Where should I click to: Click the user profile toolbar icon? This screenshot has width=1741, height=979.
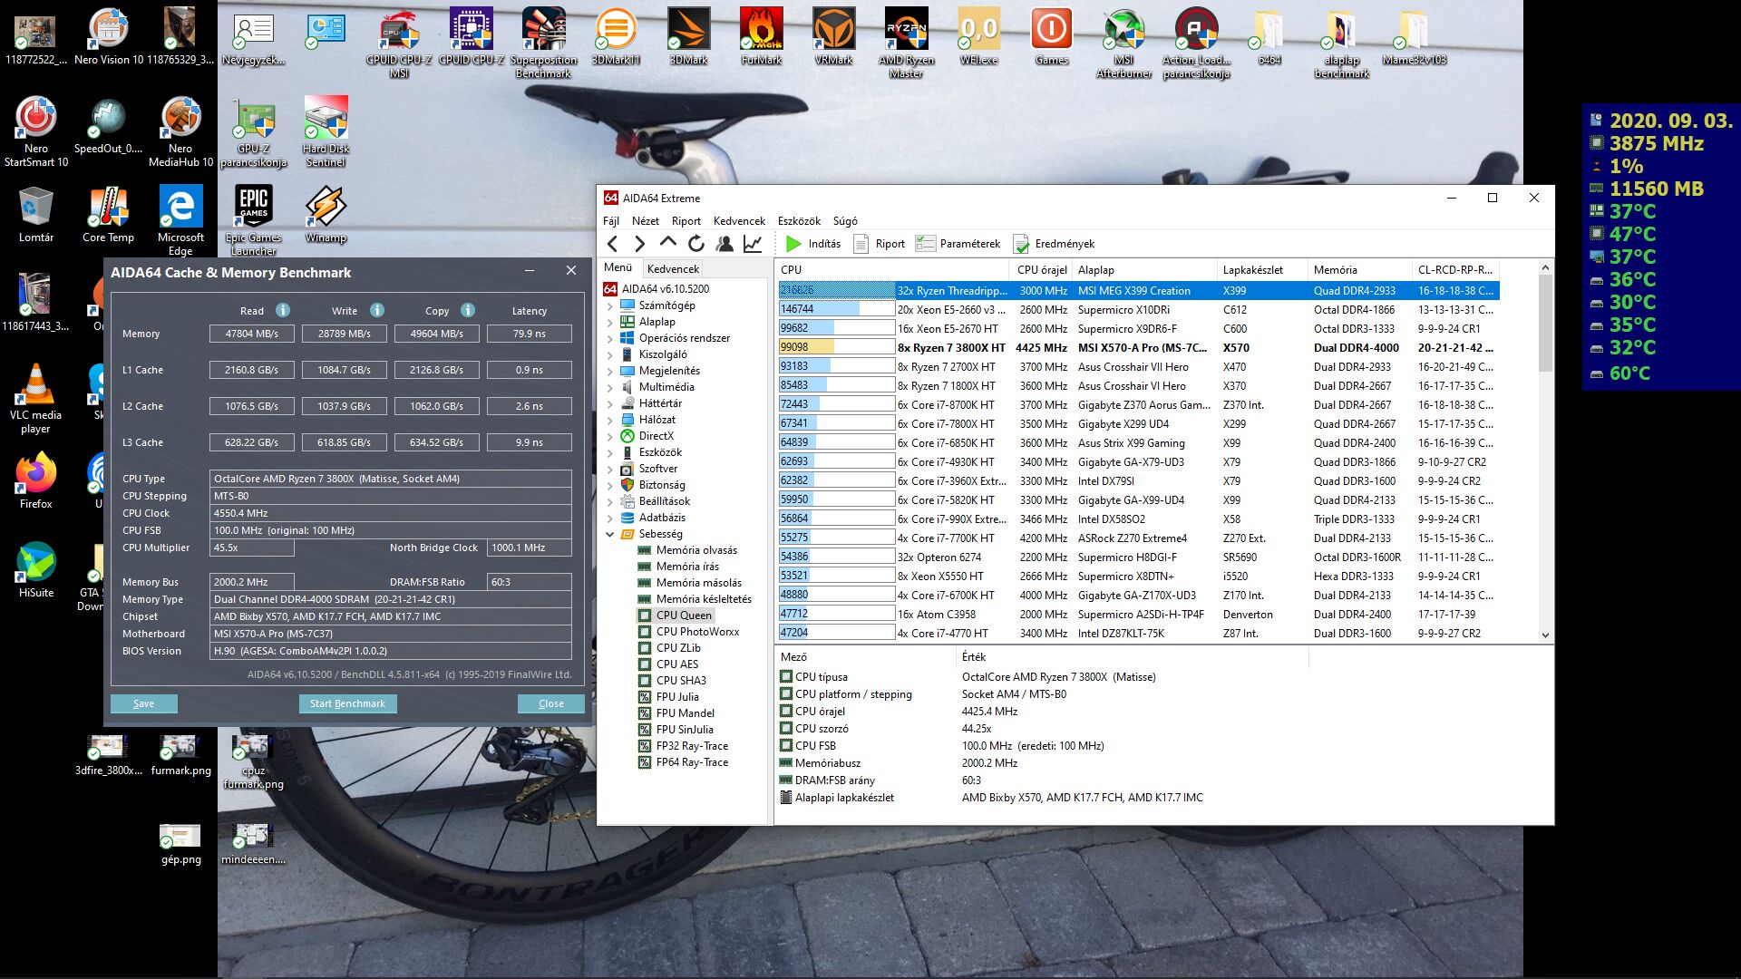point(725,244)
